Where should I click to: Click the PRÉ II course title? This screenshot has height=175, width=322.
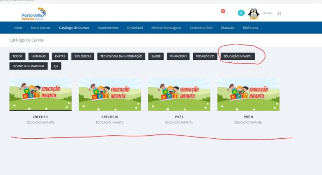pos(248,117)
